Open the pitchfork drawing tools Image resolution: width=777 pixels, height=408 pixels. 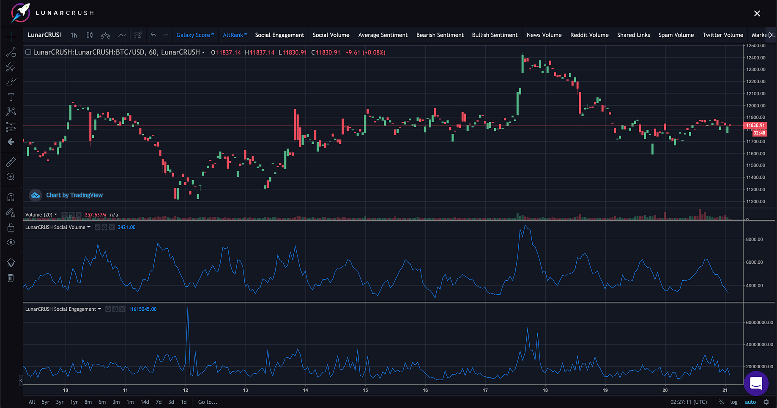[11, 67]
